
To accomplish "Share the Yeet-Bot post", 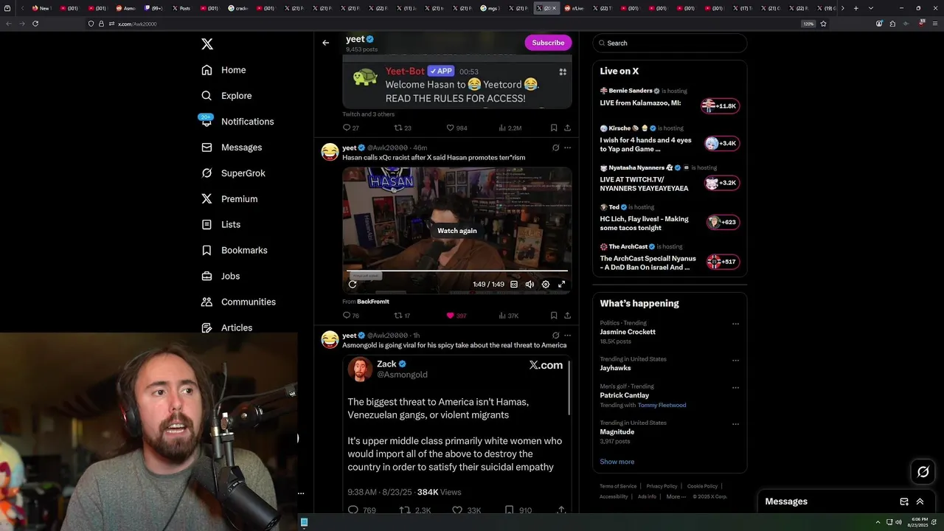I will point(567,128).
